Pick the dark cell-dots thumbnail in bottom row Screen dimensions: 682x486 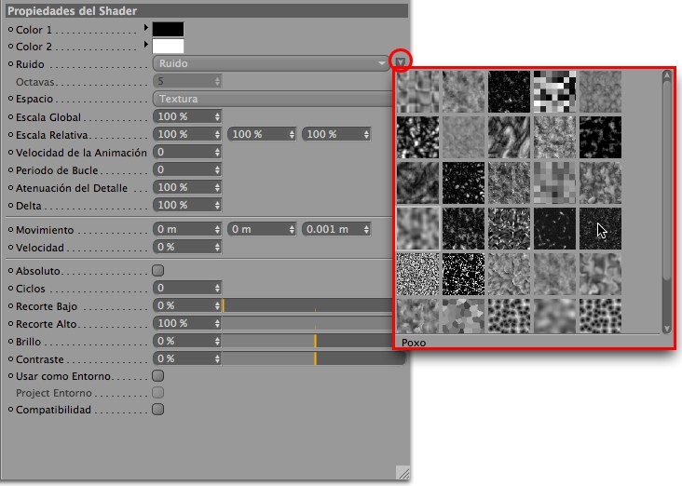pyautogui.click(x=508, y=317)
